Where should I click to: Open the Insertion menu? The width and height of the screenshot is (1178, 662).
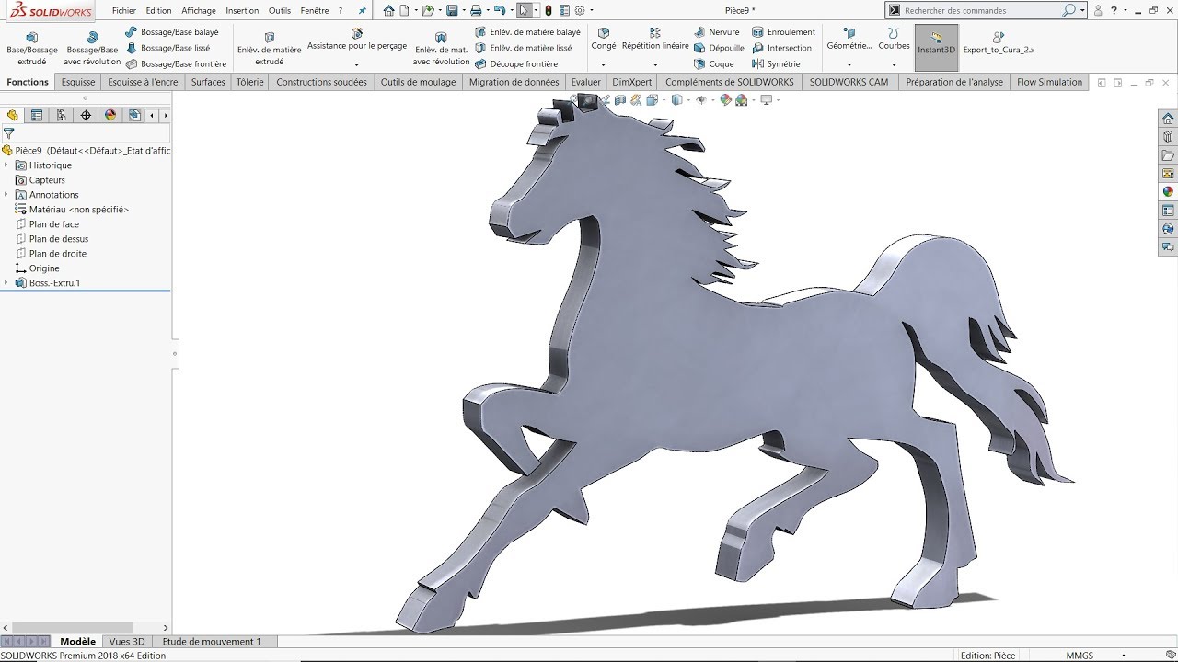pos(242,11)
